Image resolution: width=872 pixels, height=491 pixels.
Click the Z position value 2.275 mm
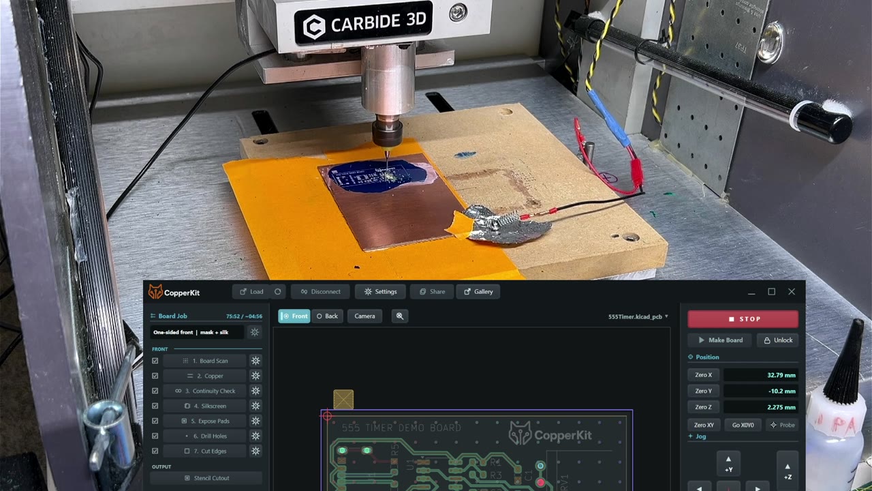coord(761,407)
